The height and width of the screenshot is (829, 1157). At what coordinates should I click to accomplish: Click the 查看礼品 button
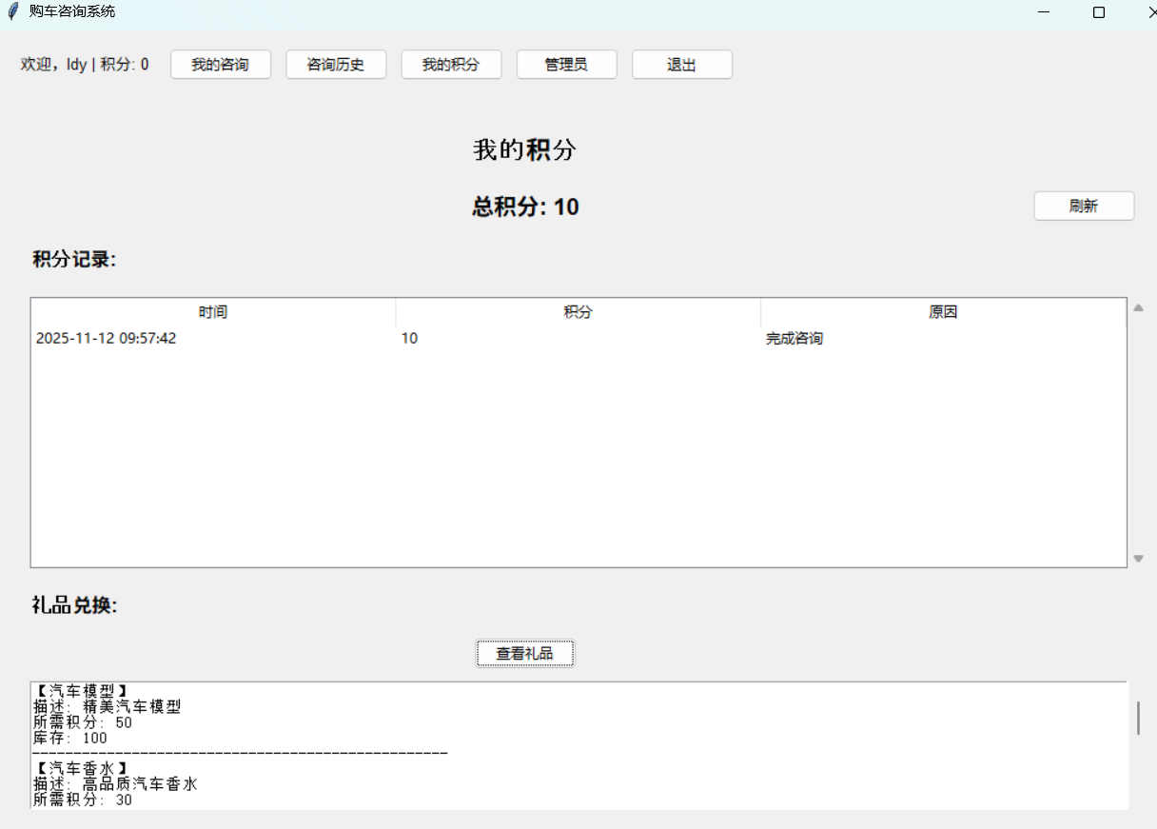click(x=525, y=654)
